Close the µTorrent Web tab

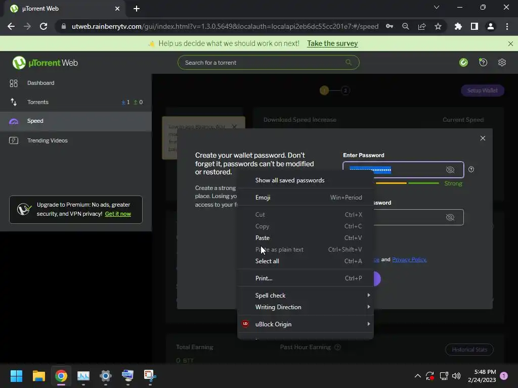(117, 9)
